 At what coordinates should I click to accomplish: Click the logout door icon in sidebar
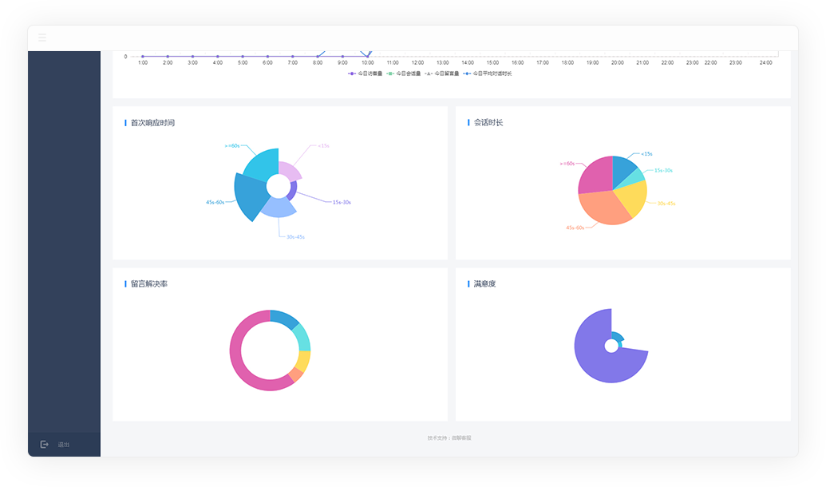pyautogui.click(x=44, y=445)
